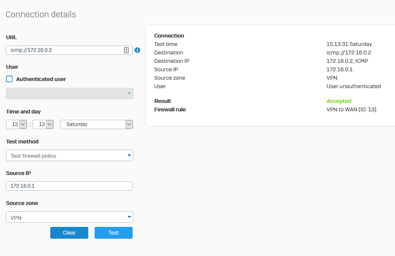
Task: Click the blue info icon beside URL field
Action: (x=137, y=50)
